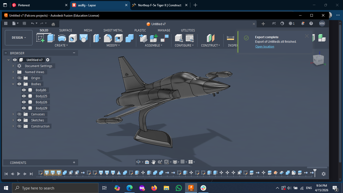The image size is (343, 193).
Task: Open the DESIGN workspace dropdown
Action: tap(19, 38)
